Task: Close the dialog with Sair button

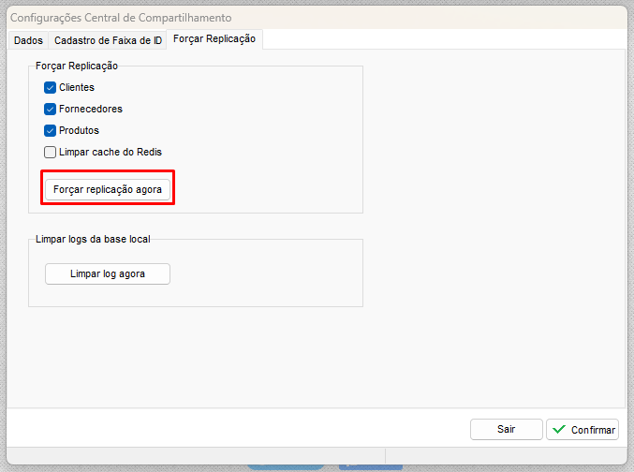Action: tap(506, 429)
